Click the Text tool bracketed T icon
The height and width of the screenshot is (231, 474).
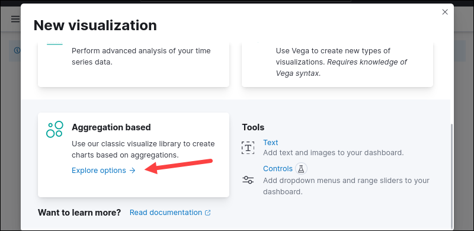click(x=248, y=147)
